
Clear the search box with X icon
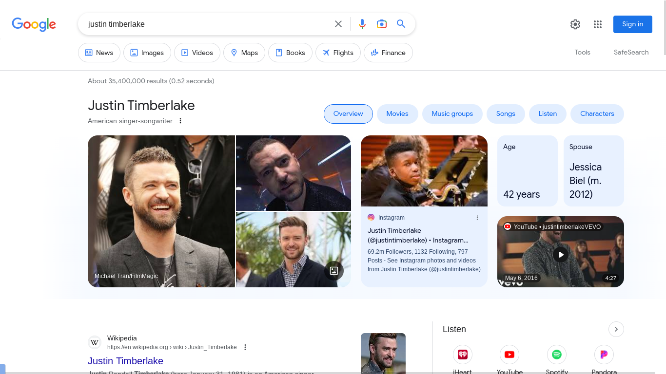(x=338, y=24)
